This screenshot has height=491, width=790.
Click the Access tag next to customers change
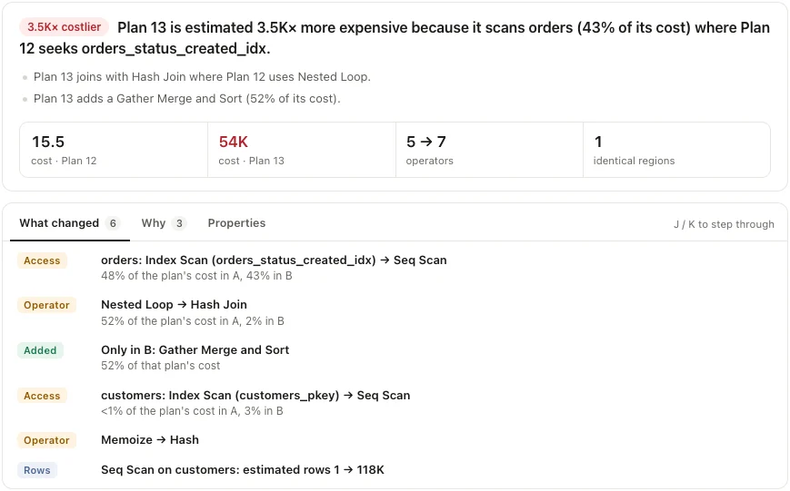(x=42, y=396)
